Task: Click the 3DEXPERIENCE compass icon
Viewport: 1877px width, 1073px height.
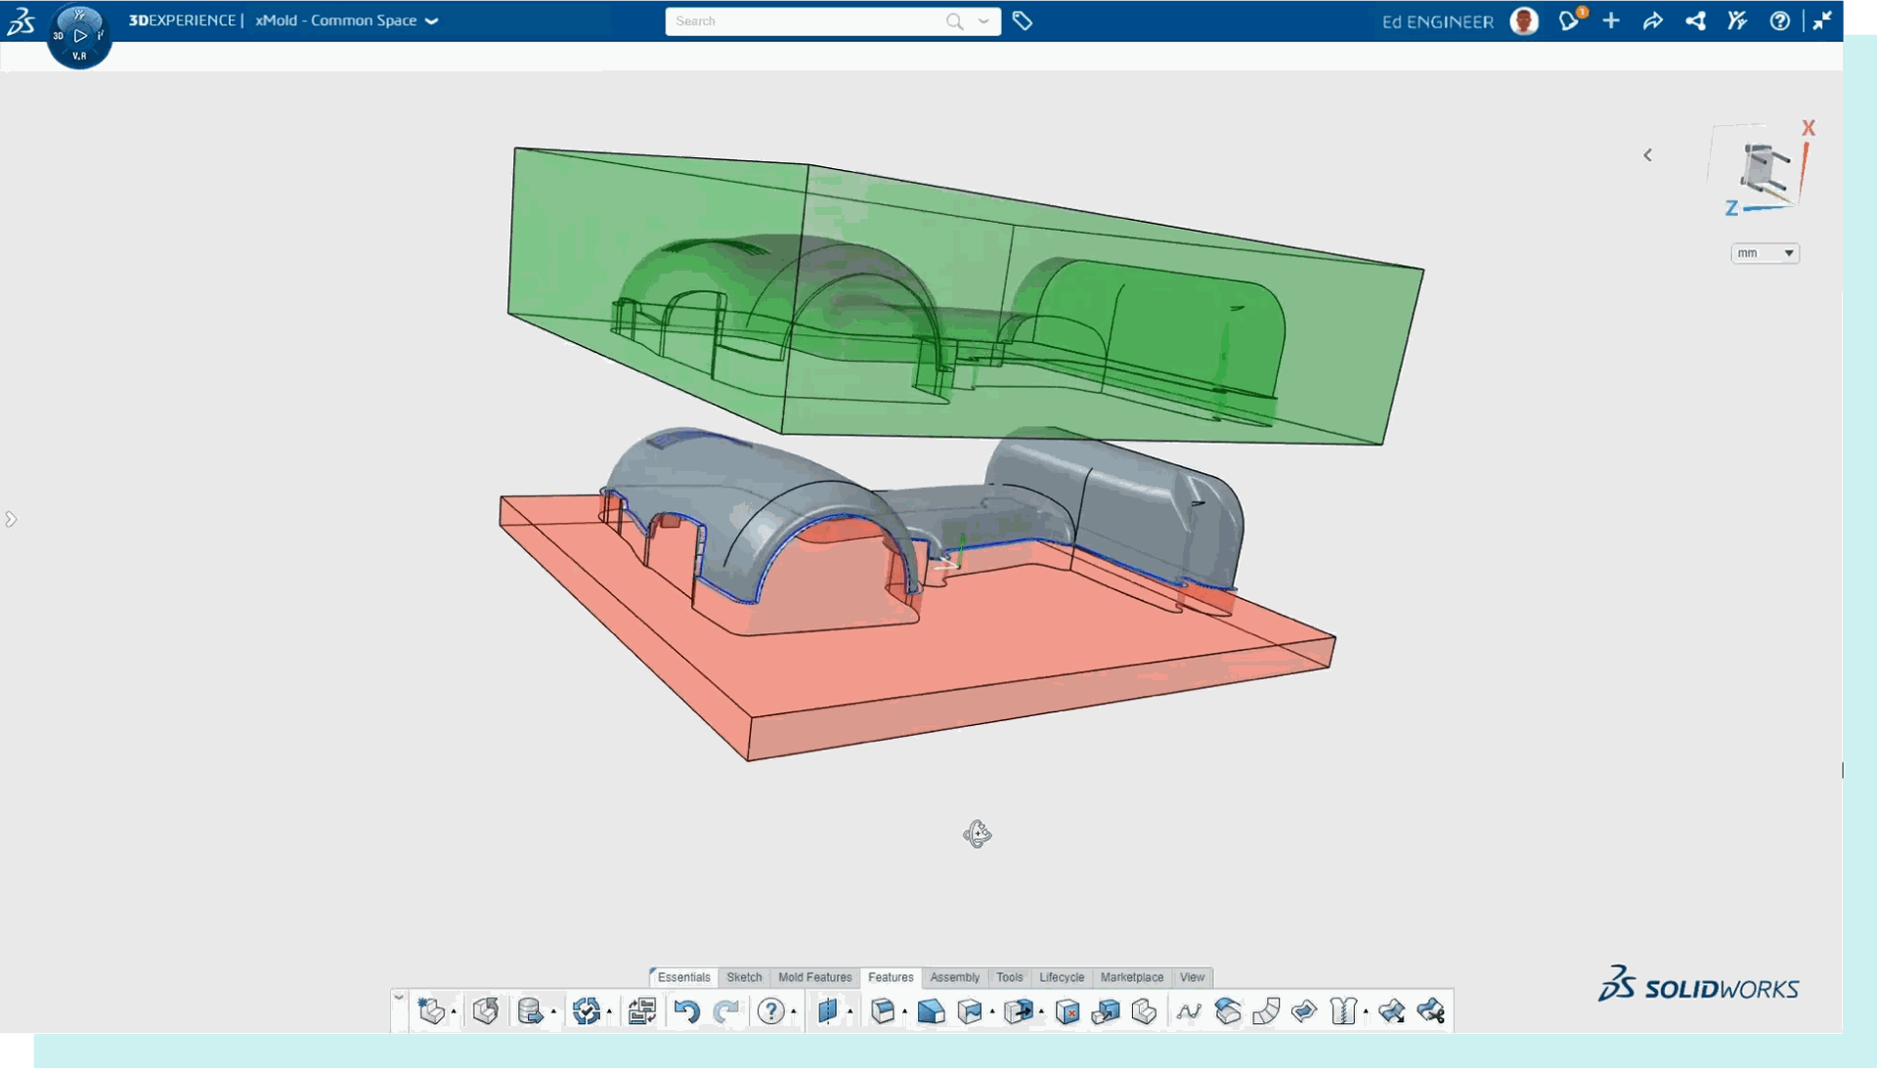Action: [80, 35]
